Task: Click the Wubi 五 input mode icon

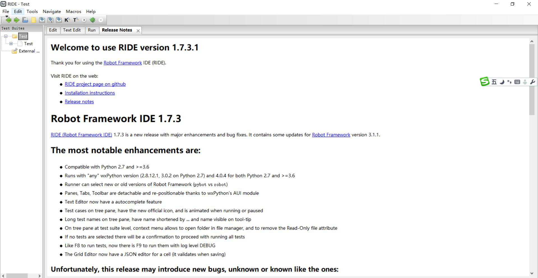Action: tap(494, 82)
